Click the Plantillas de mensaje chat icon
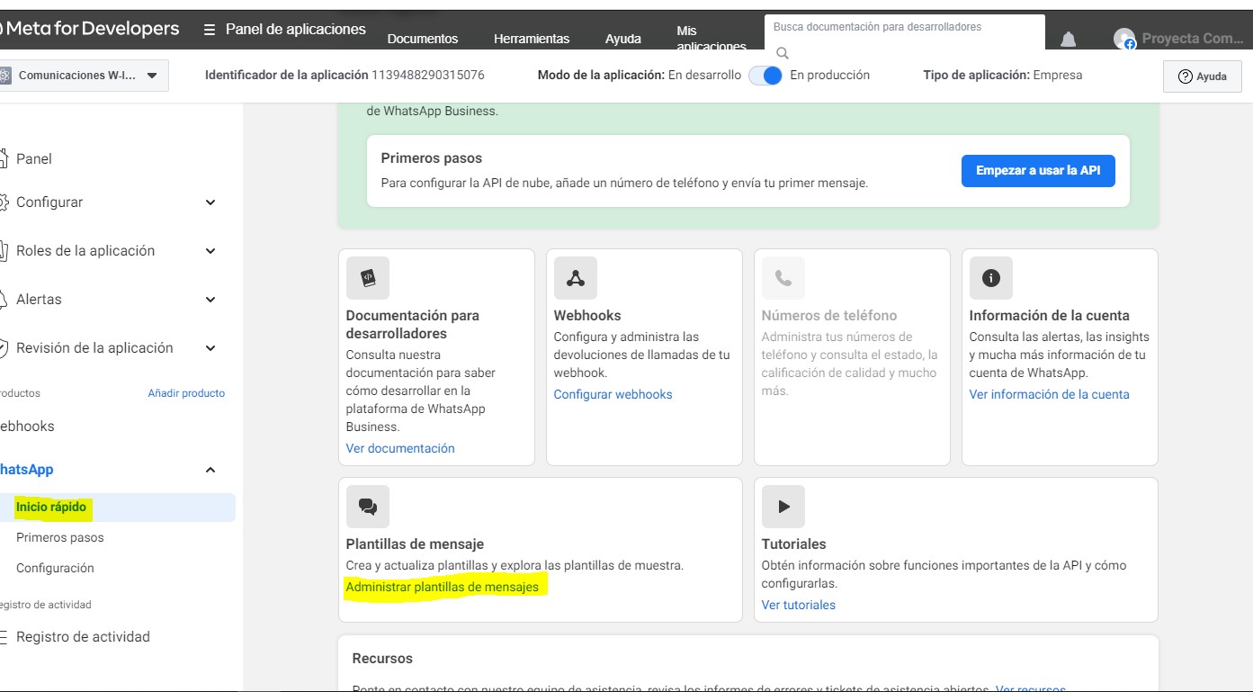Image resolution: width=1253 pixels, height=692 pixels. pyautogui.click(x=368, y=507)
